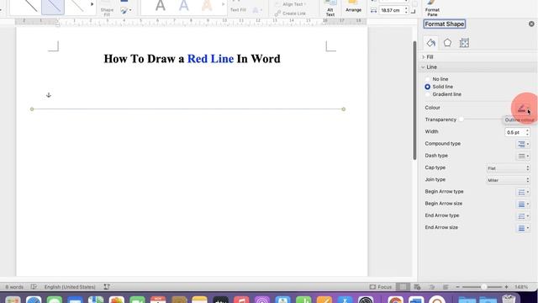Viewport: 538px width, 303px height.
Task: Select the first line shape style
Action: point(30,6)
